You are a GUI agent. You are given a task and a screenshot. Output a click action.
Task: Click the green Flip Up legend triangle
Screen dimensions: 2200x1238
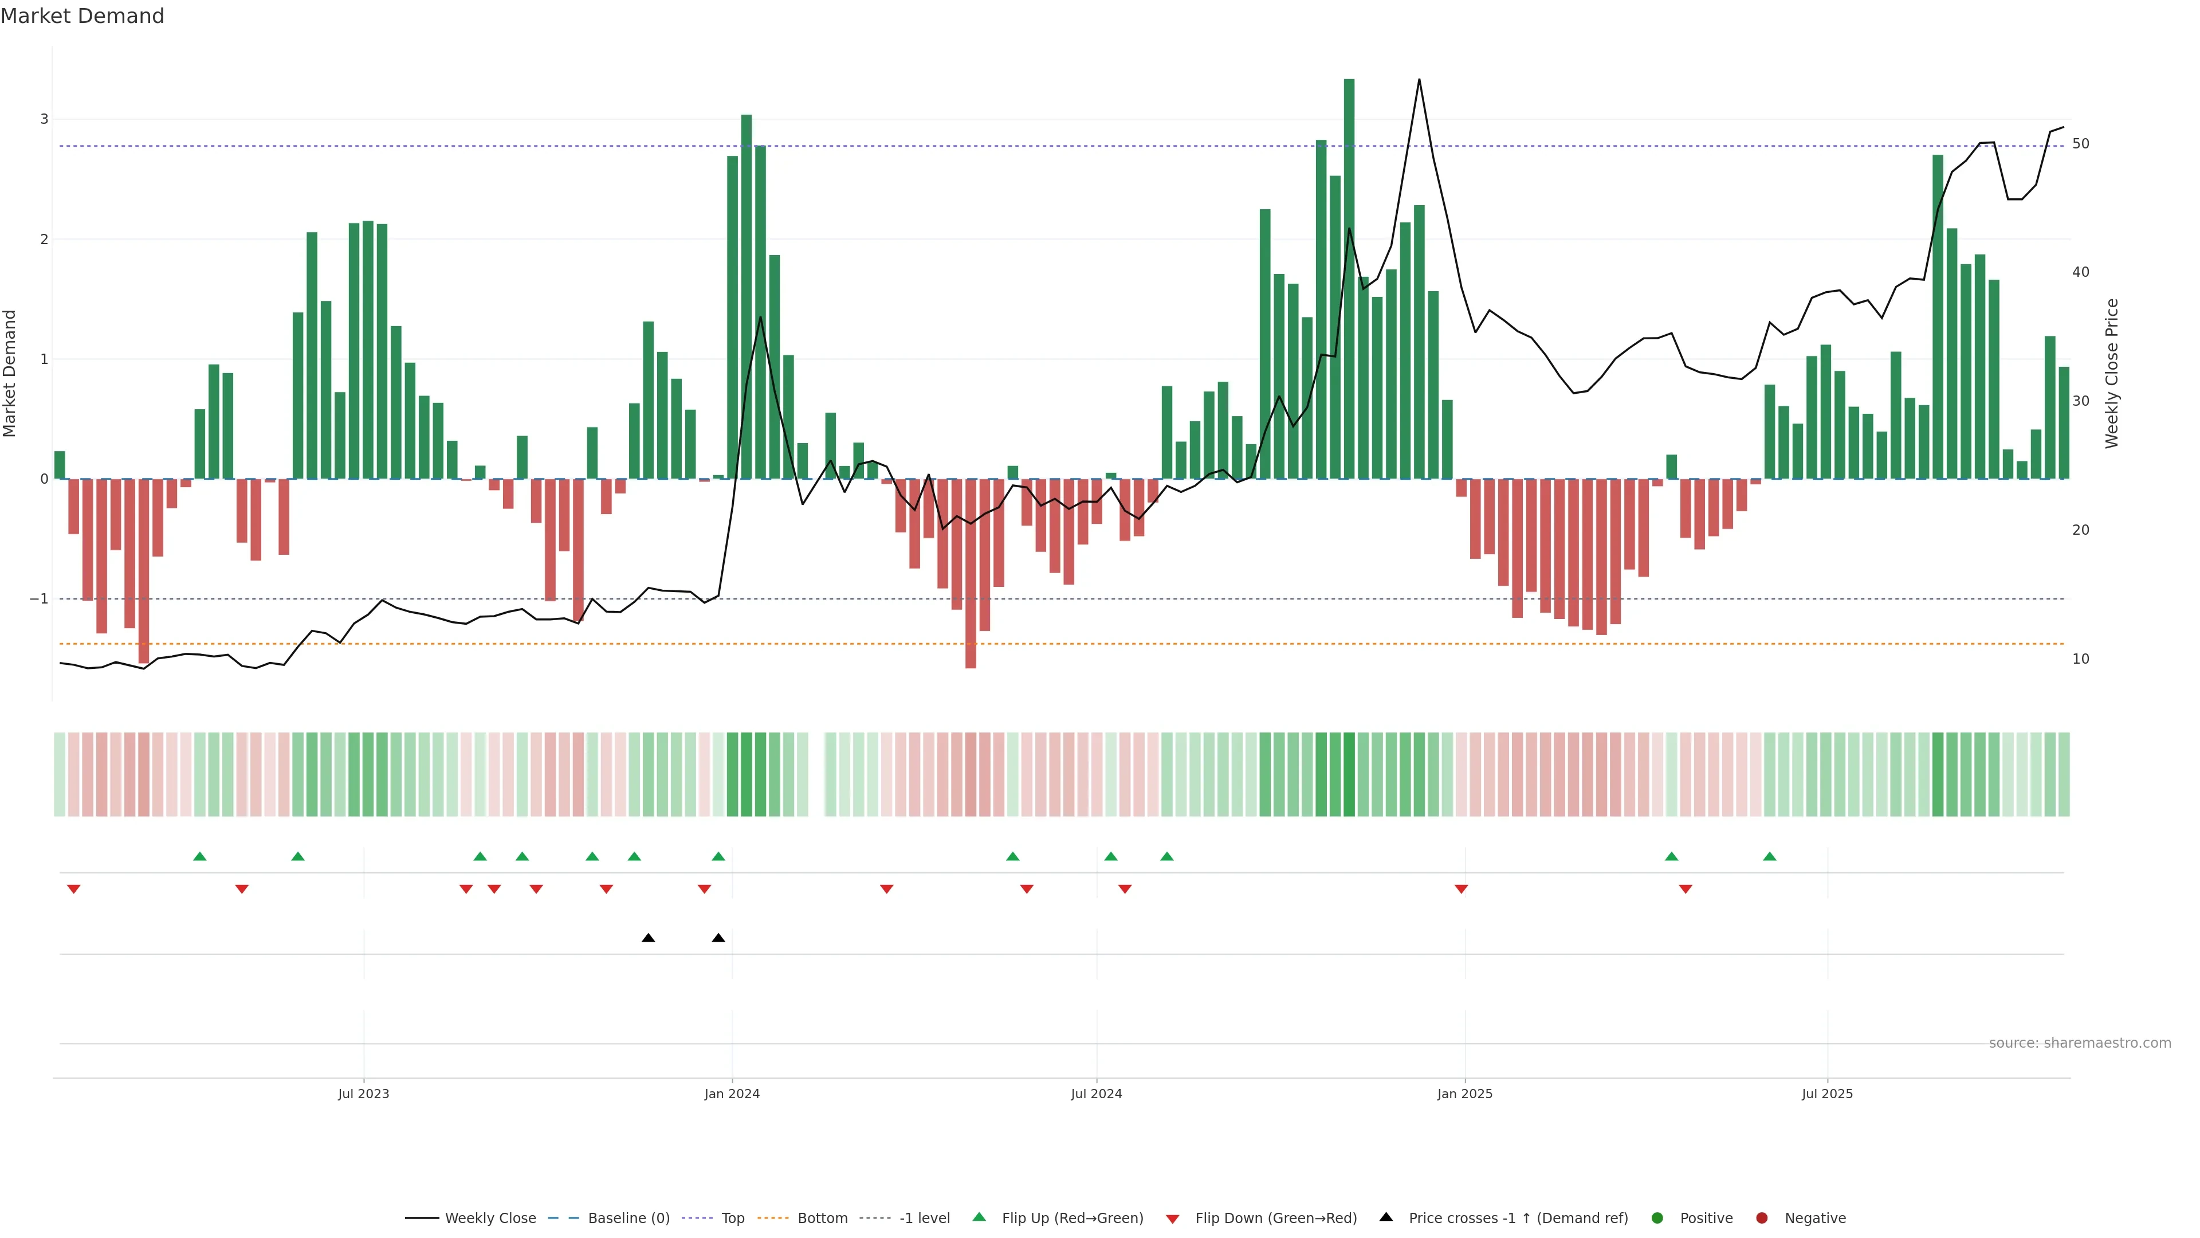979,1217
